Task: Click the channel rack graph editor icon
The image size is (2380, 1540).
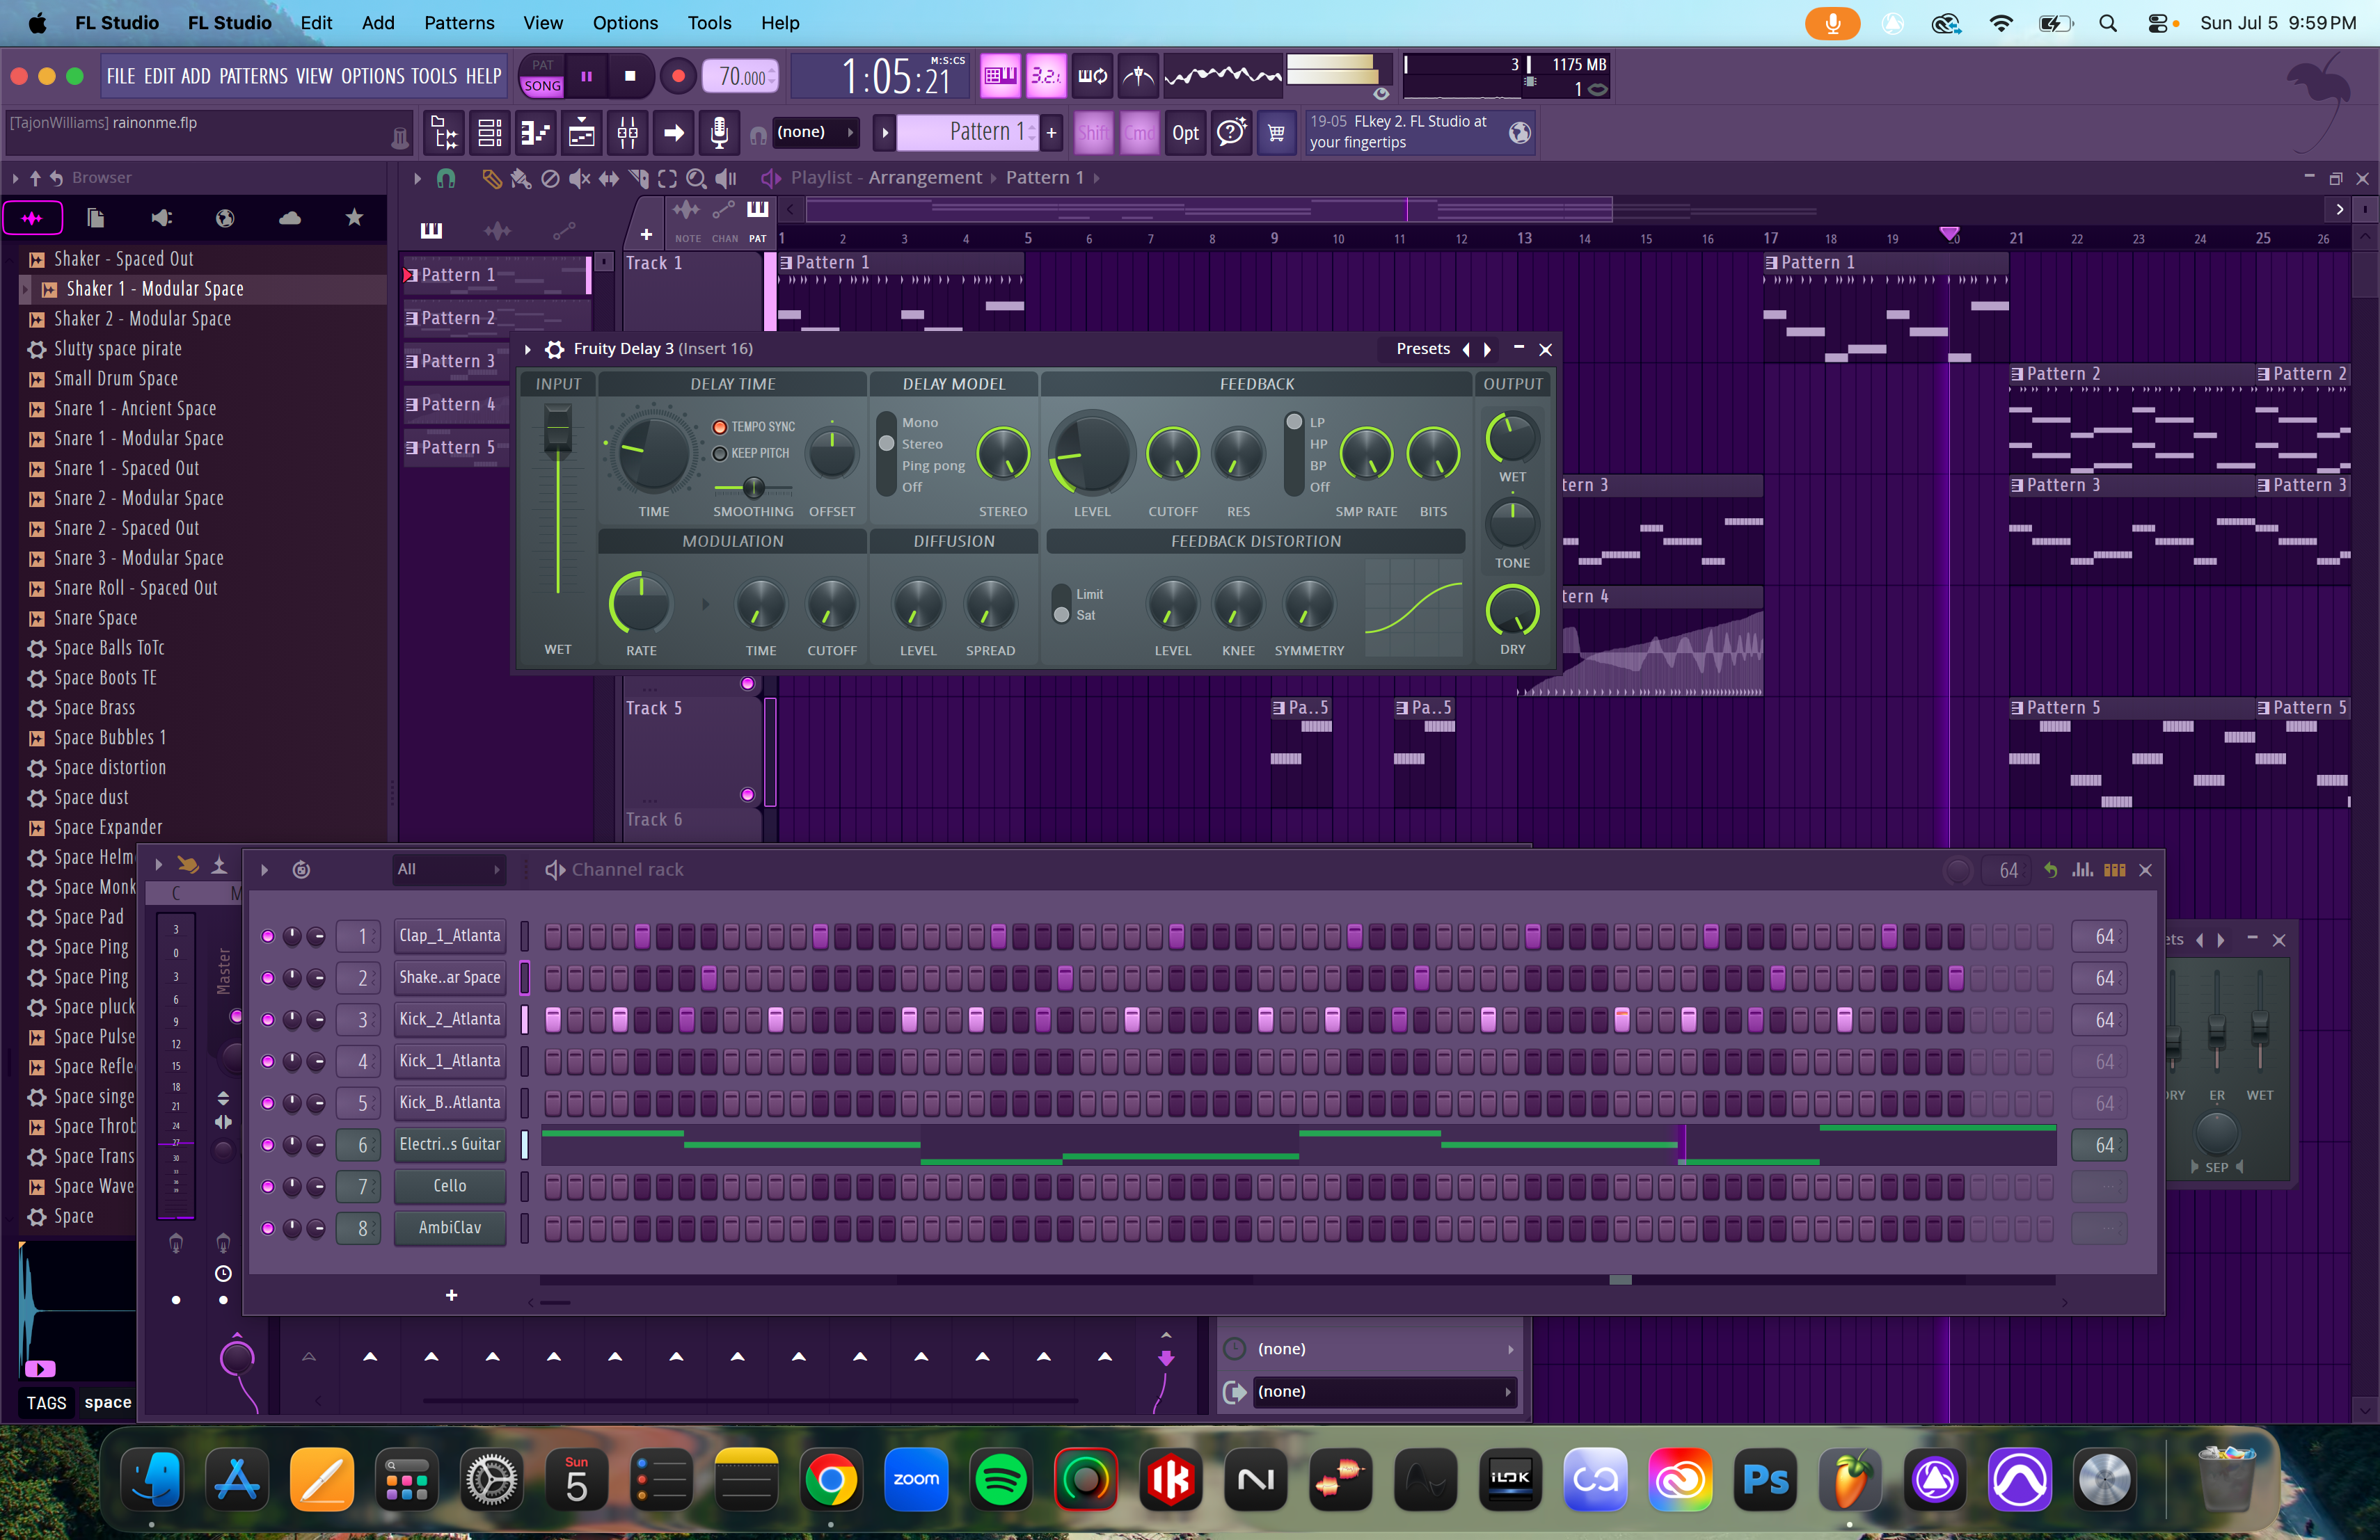Action: (2082, 869)
